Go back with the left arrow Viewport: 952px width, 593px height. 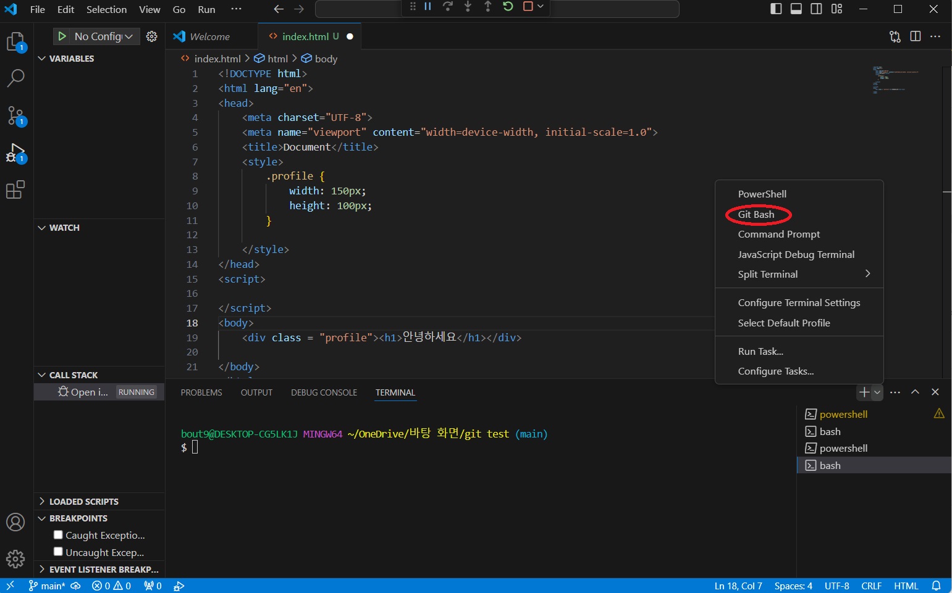pyautogui.click(x=279, y=9)
